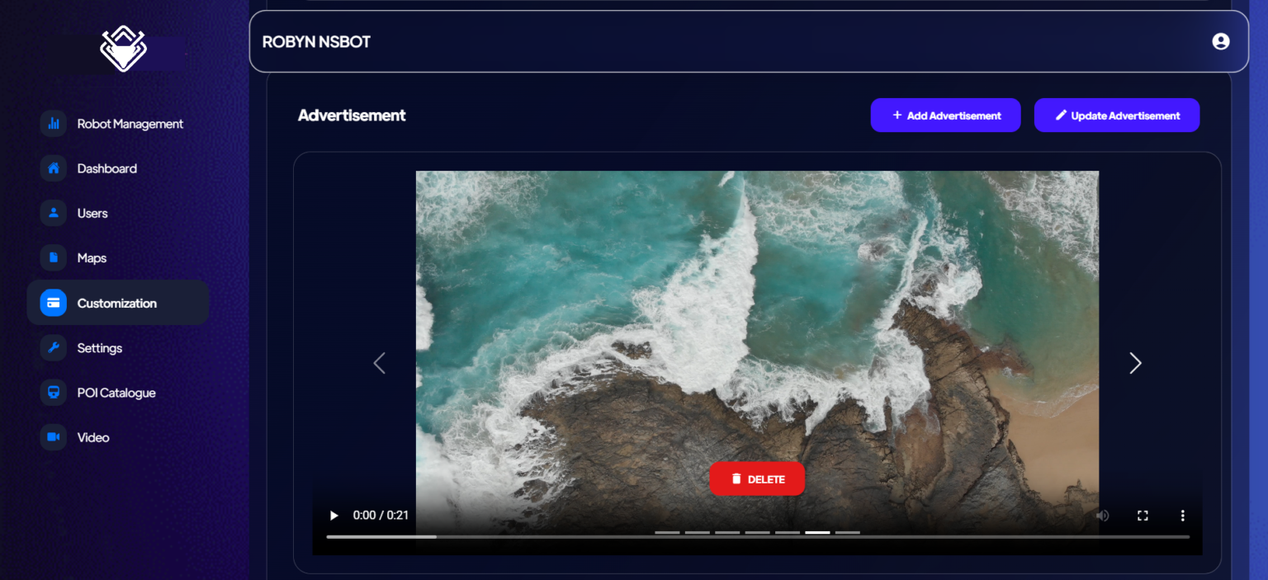Viewport: 1268px width, 580px height.
Task: Play the advertisement video
Action: click(x=334, y=516)
